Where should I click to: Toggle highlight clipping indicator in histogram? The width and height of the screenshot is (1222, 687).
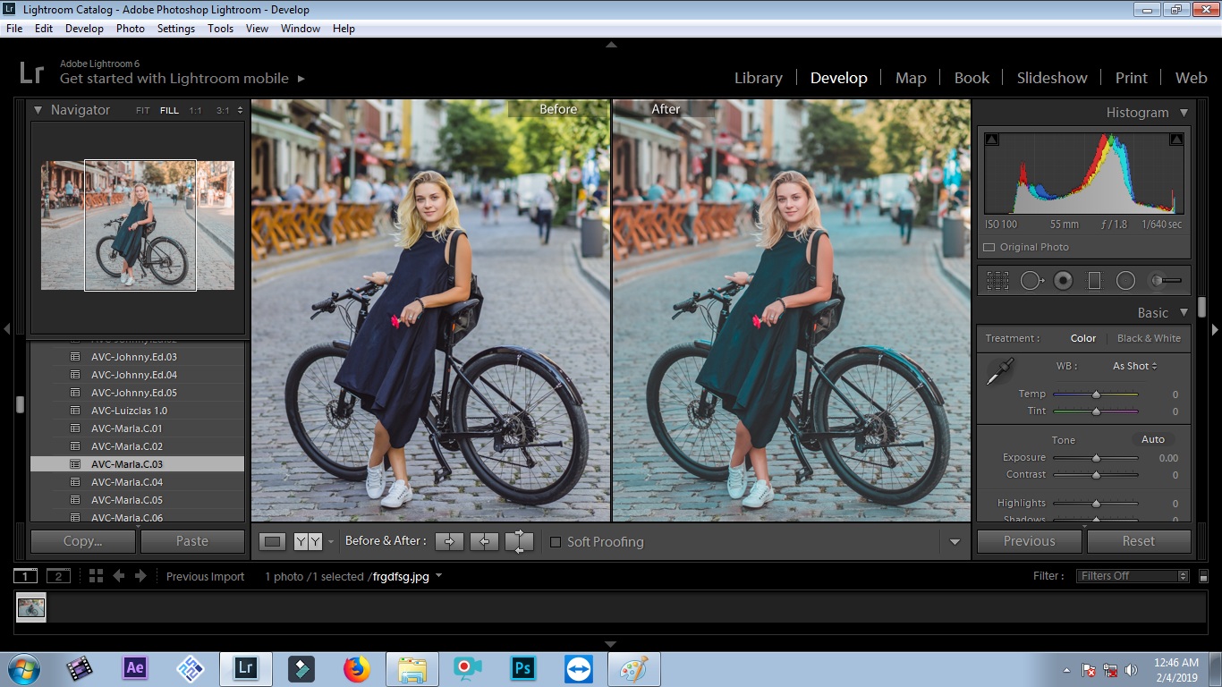tap(1176, 140)
